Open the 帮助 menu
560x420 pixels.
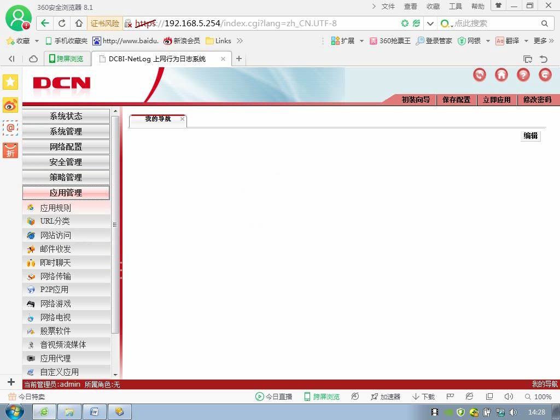[x=478, y=7]
